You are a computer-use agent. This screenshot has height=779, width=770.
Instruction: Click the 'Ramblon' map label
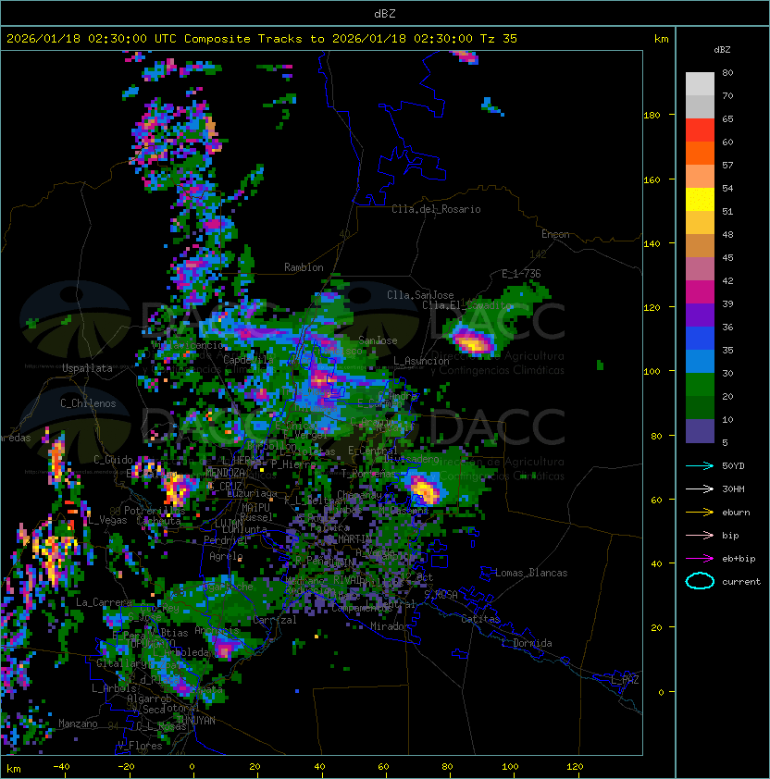tap(304, 267)
